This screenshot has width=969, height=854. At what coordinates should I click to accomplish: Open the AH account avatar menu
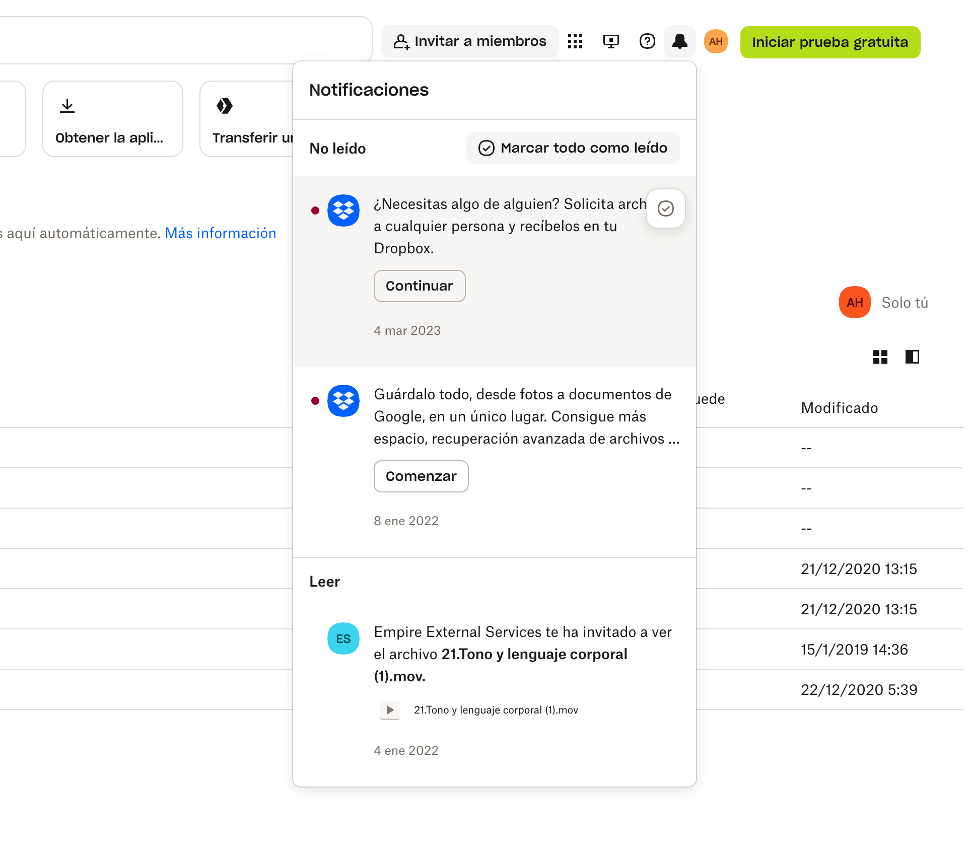click(716, 41)
